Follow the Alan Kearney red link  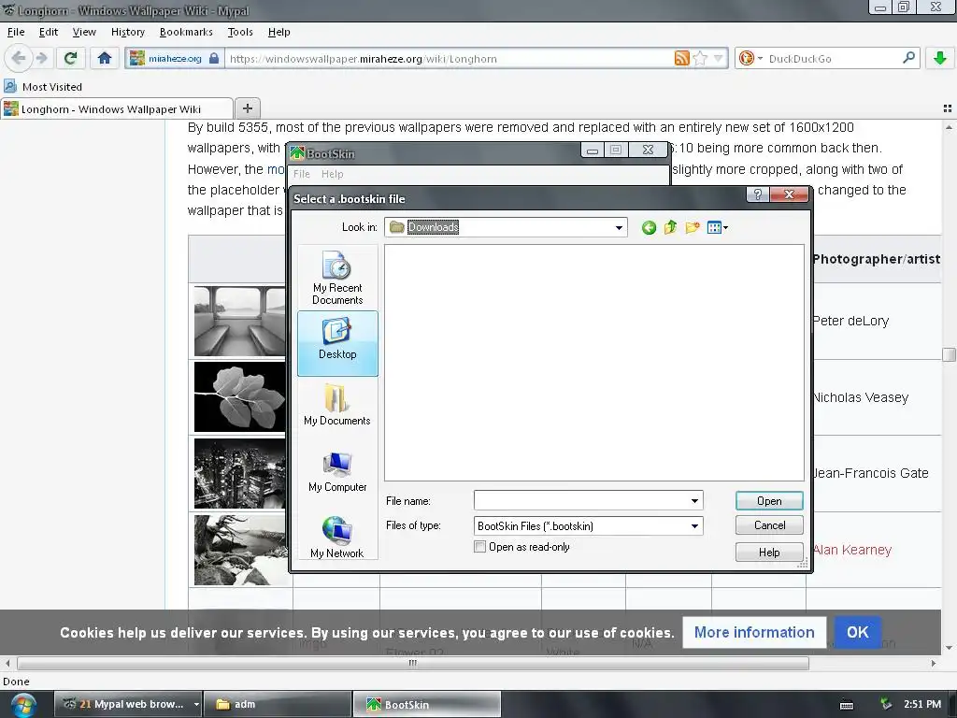tap(852, 550)
